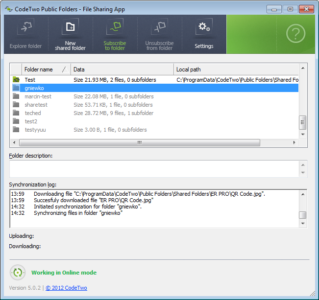Maximize the CodeTwo Public Folders window
Viewport: 319px width, 300px height.
tap(290, 9)
